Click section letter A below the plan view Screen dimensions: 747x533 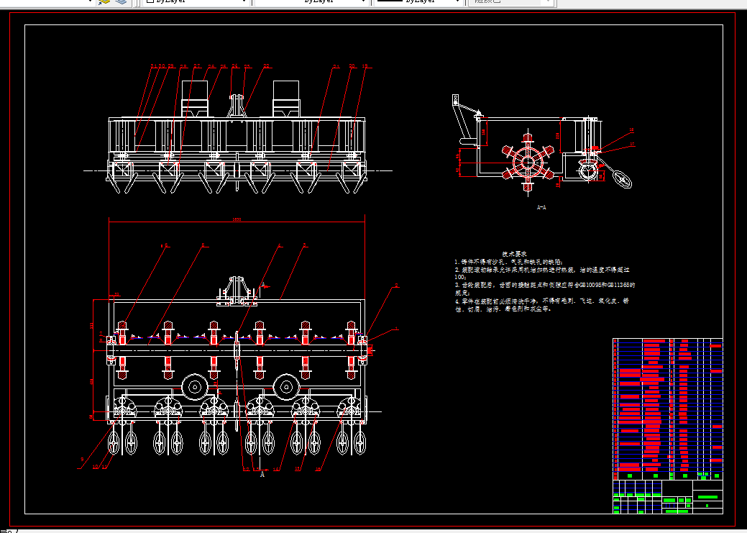(262, 475)
